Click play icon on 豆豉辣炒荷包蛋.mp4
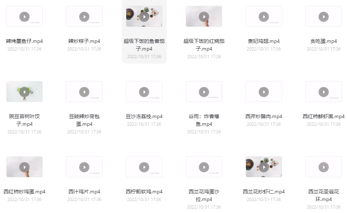 [x=84, y=92]
